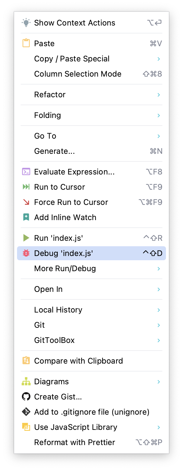The width and height of the screenshot is (183, 470).
Task: Select Reformat with Prettier
Action: (74, 442)
